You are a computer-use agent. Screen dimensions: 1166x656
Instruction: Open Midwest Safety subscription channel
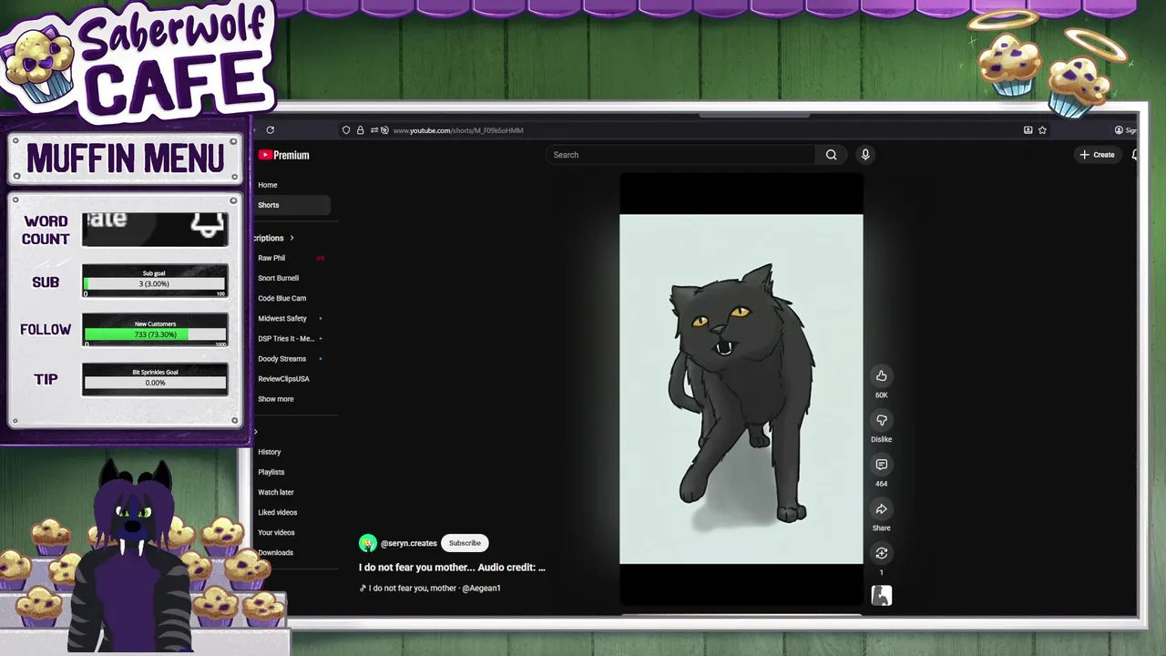tap(282, 318)
